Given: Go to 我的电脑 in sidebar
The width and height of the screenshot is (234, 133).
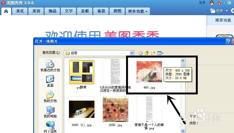Looking at the screenshot, I should click(50, 112).
